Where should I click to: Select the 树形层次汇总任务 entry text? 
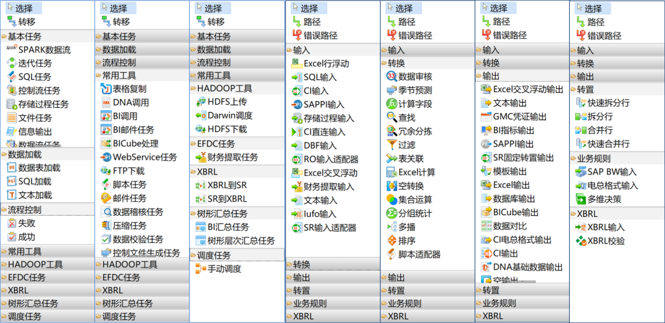click(241, 241)
